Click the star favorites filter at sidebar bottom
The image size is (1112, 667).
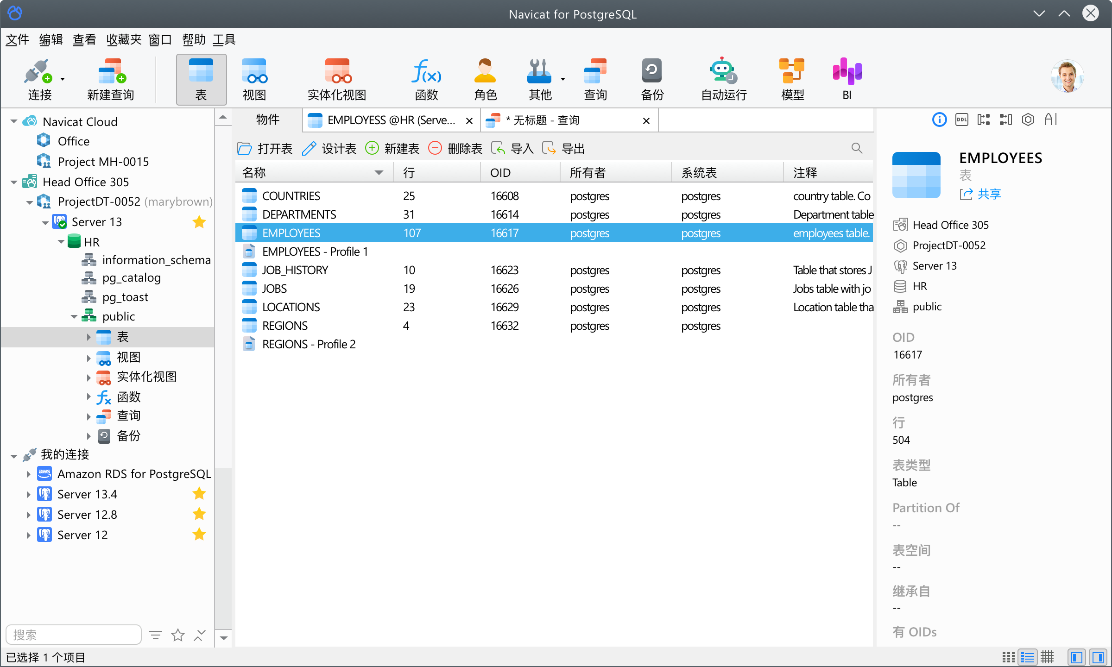(x=178, y=635)
